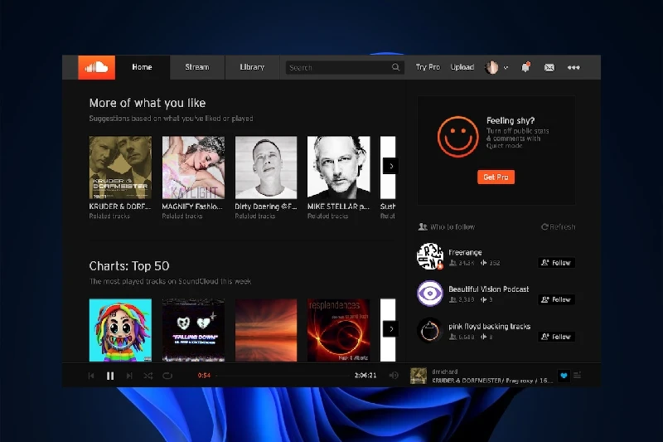Open the now playing KRUDER & DORFMEISTER title
Viewport: 663px width, 442px height.
pyautogui.click(x=492, y=381)
